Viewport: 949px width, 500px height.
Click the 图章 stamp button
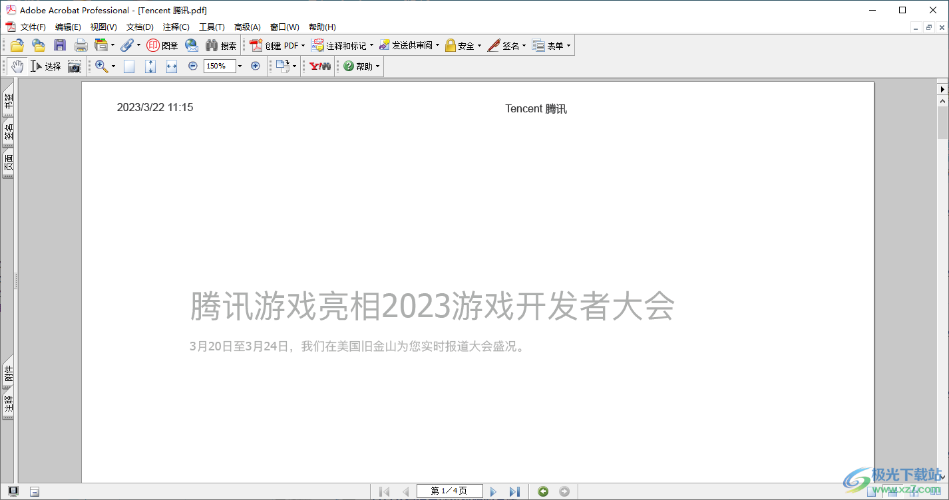coord(162,45)
